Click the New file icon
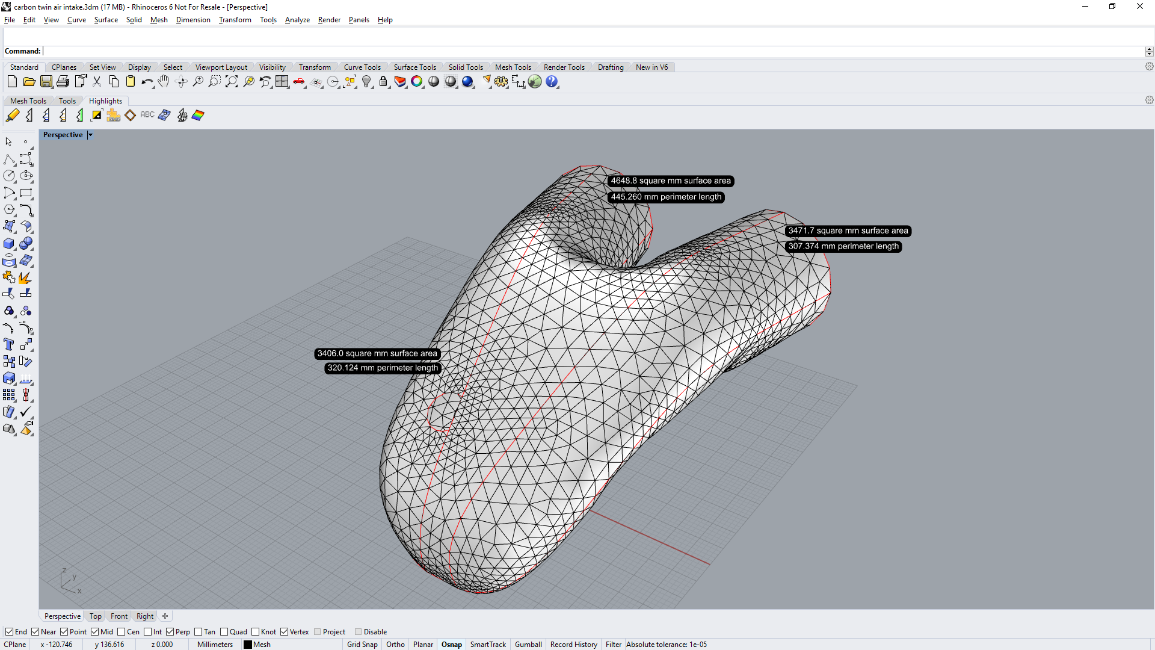Viewport: 1155px width, 650px height. click(12, 82)
